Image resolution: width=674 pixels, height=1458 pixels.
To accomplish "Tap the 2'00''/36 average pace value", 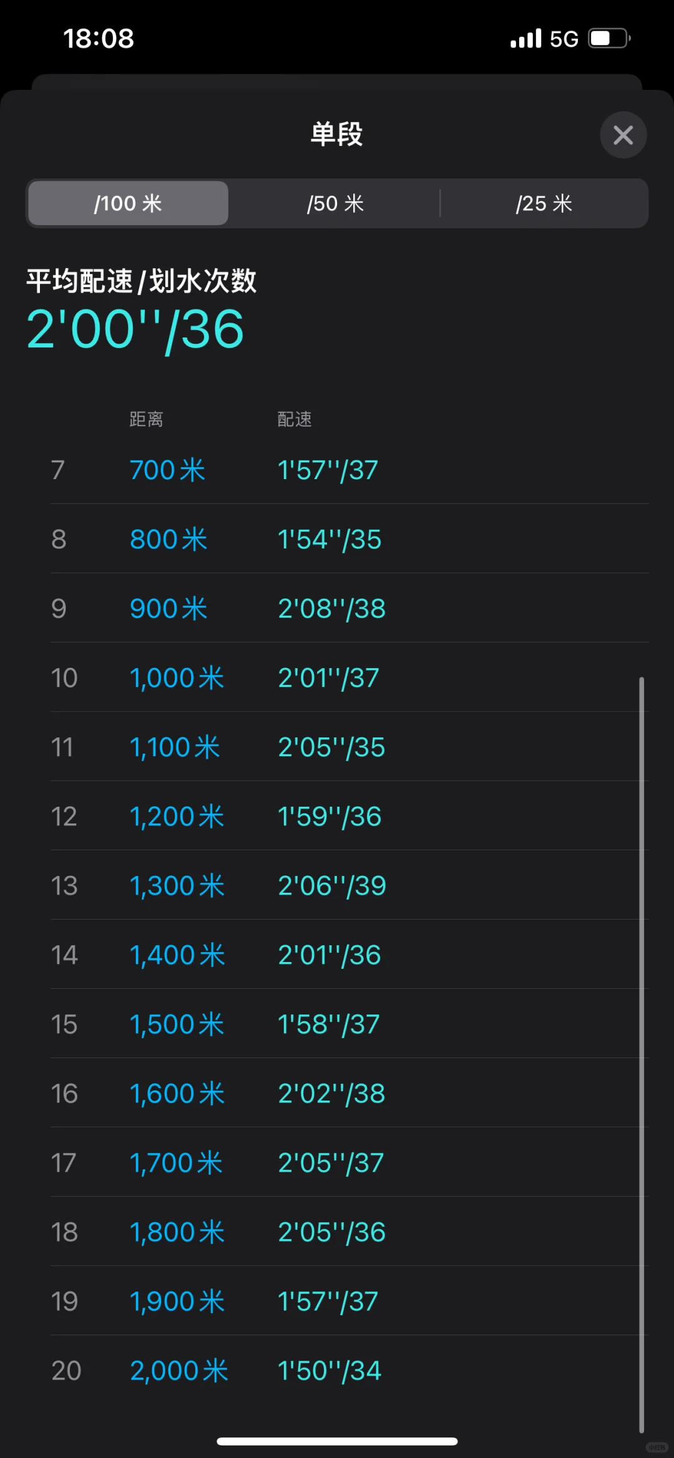I will 135,329.
